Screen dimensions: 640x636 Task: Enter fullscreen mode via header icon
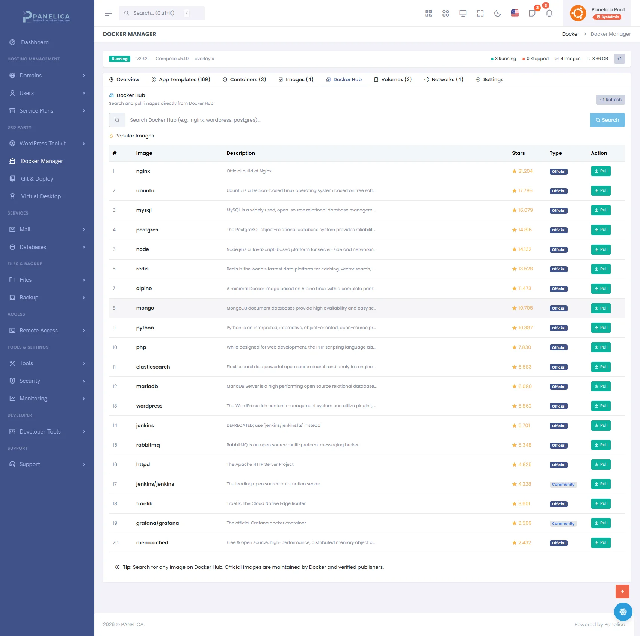pyautogui.click(x=480, y=13)
